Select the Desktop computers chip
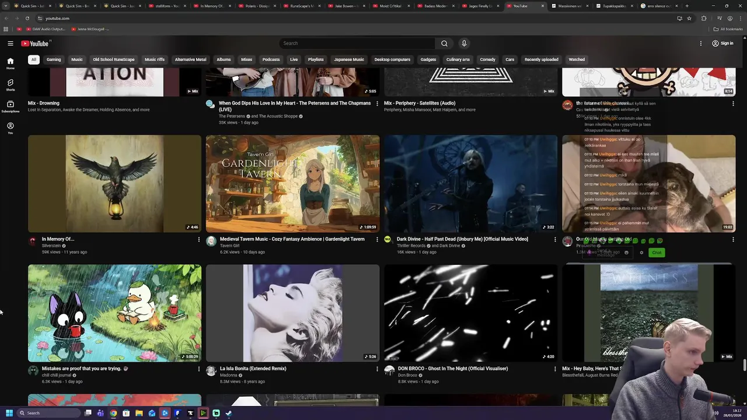Screen dimensions: 747x420 (392, 60)
